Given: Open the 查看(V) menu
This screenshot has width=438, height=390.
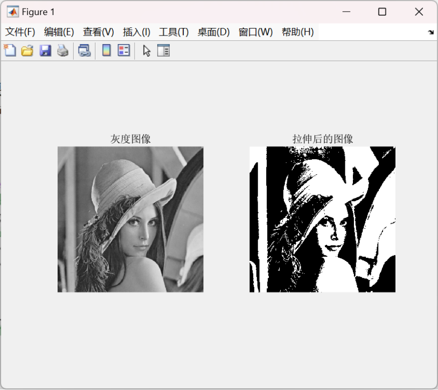Looking at the screenshot, I should tap(98, 32).
